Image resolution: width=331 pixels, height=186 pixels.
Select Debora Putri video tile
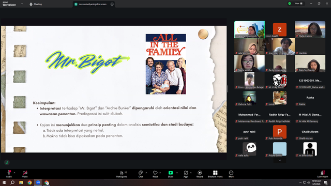[249, 98]
